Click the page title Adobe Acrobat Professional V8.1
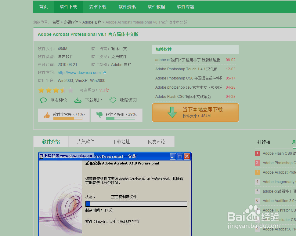This screenshot has width=296, height=236. pos(88,35)
